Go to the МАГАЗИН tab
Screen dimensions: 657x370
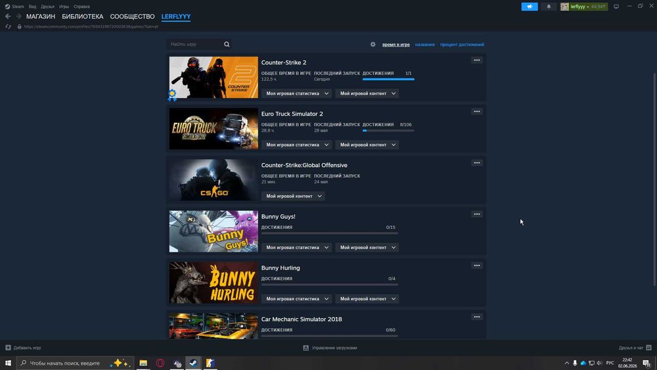pyautogui.click(x=41, y=16)
